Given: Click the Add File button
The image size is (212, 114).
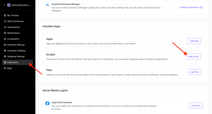Looking at the screenshot, I should pyautogui.click(x=194, y=72).
